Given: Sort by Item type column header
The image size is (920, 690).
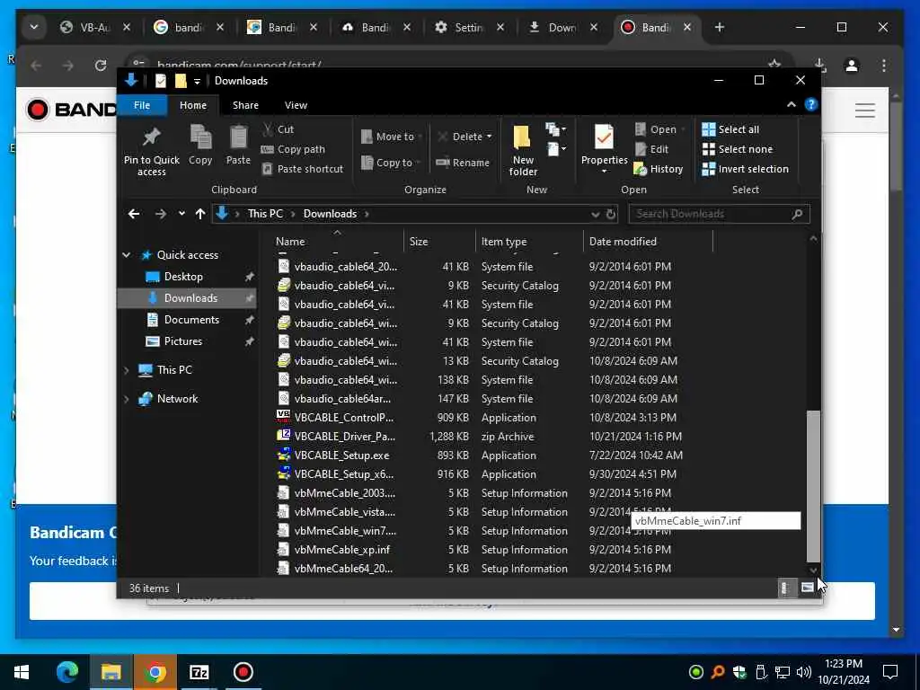Looking at the screenshot, I should click(x=504, y=241).
